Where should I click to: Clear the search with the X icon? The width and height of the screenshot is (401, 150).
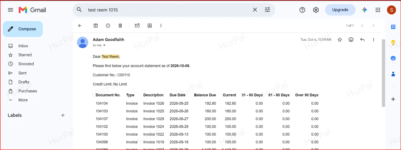point(255,10)
